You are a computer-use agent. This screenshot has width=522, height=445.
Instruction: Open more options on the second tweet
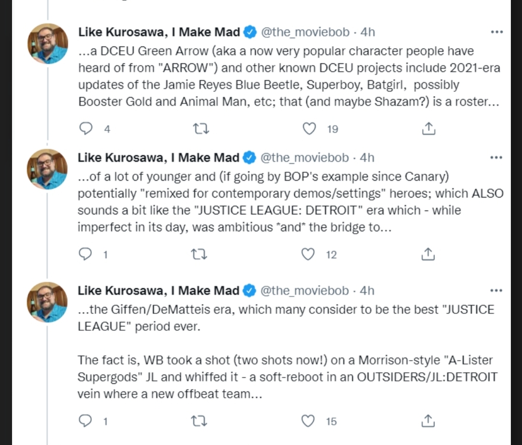[x=496, y=158]
